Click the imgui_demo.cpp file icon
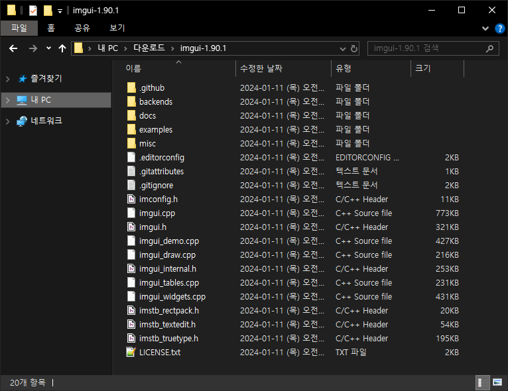The width and height of the screenshot is (508, 391). pos(131,241)
